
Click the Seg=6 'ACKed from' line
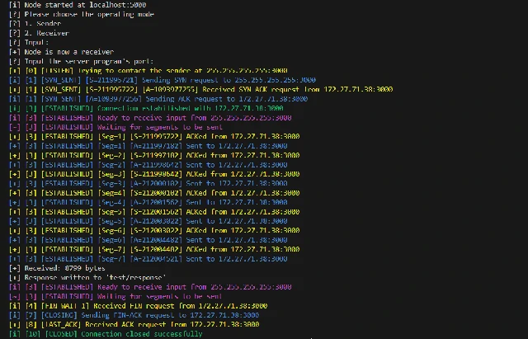pos(154,231)
